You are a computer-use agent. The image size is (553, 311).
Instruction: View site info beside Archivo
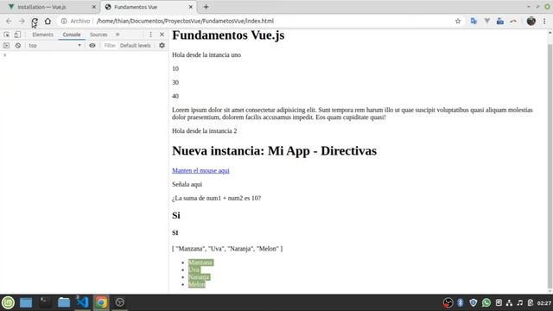click(x=64, y=21)
